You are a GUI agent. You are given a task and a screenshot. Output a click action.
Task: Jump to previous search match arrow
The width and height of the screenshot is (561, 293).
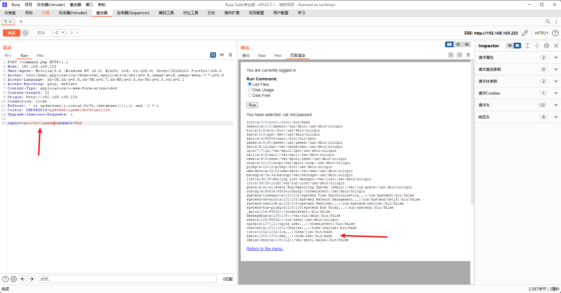[x=23, y=279]
